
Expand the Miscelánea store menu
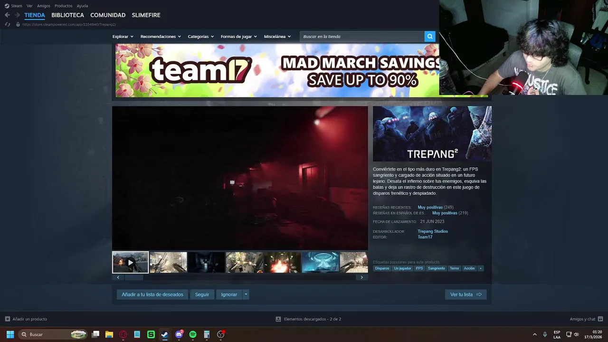[x=277, y=37]
